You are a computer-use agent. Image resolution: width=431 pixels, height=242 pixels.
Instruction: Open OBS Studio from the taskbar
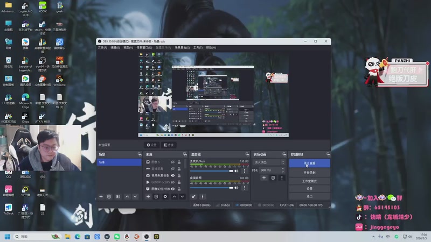coord(147,237)
